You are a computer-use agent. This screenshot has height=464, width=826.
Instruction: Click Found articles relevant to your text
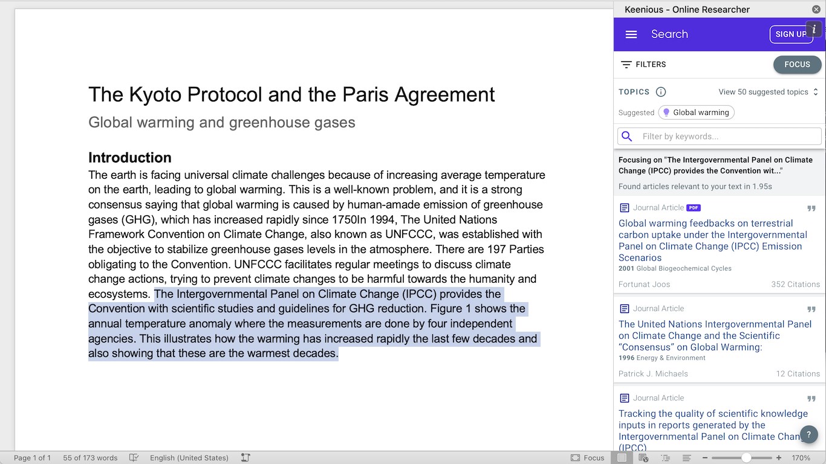(695, 187)
